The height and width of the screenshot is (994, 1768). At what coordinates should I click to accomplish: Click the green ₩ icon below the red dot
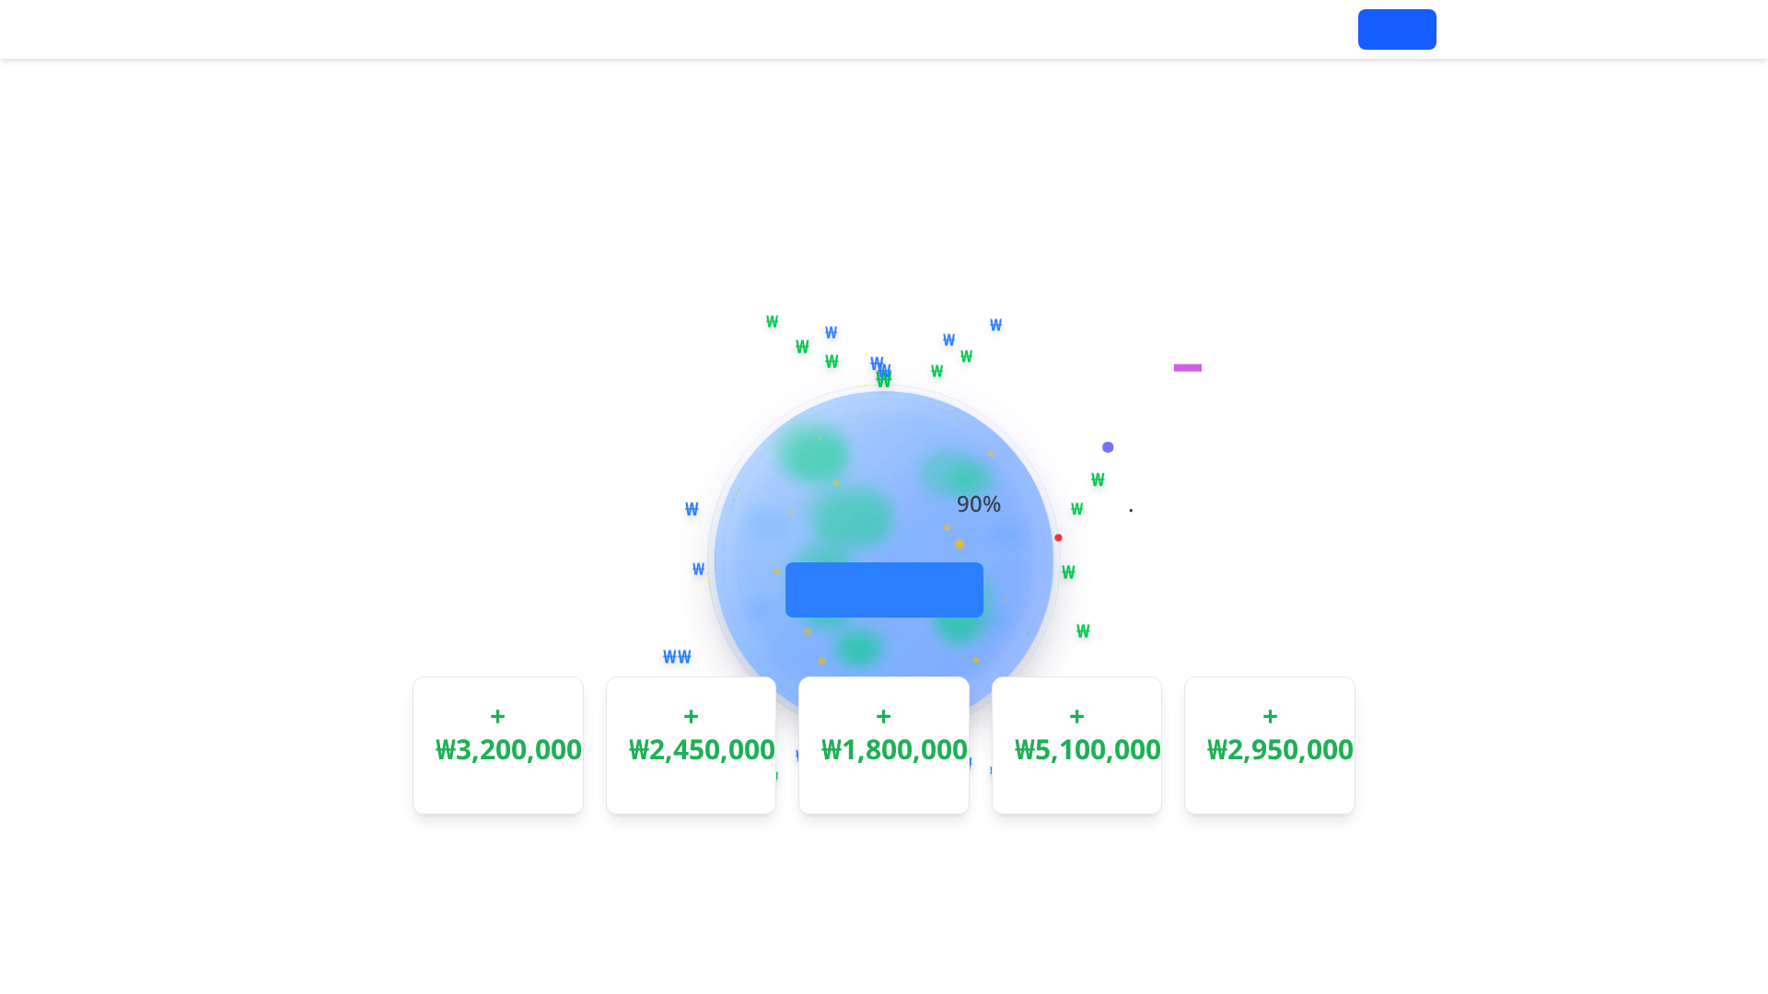(1067, 572)
